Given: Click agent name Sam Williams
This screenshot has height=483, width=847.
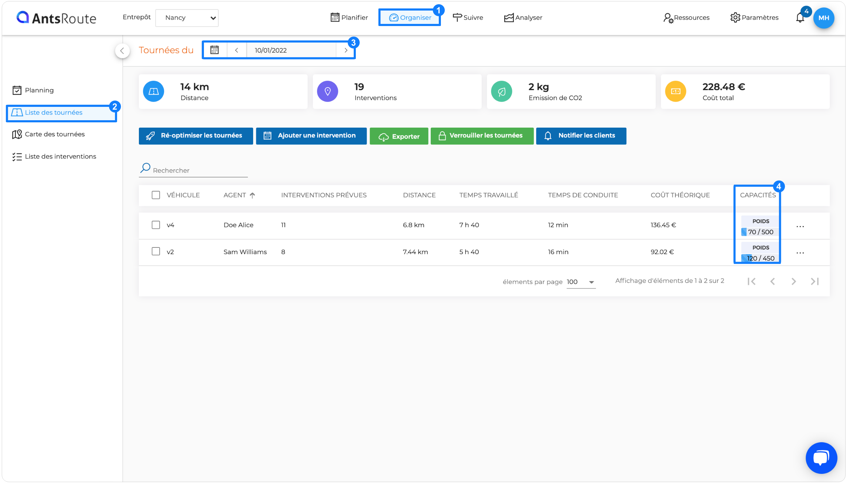Looking at the screenshot, I should (245, 252).
